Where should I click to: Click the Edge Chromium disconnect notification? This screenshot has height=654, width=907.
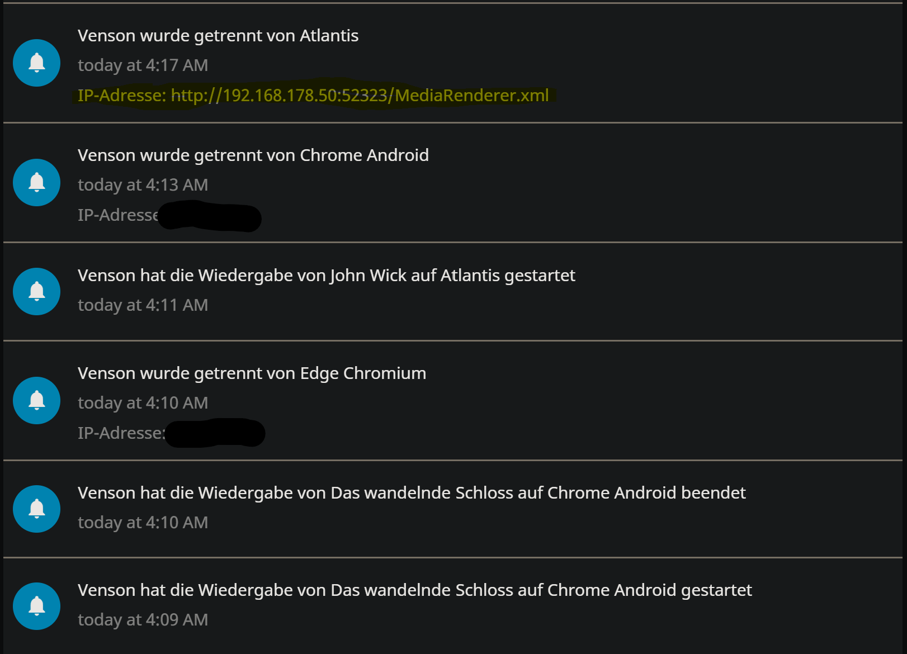pos(252,373)
